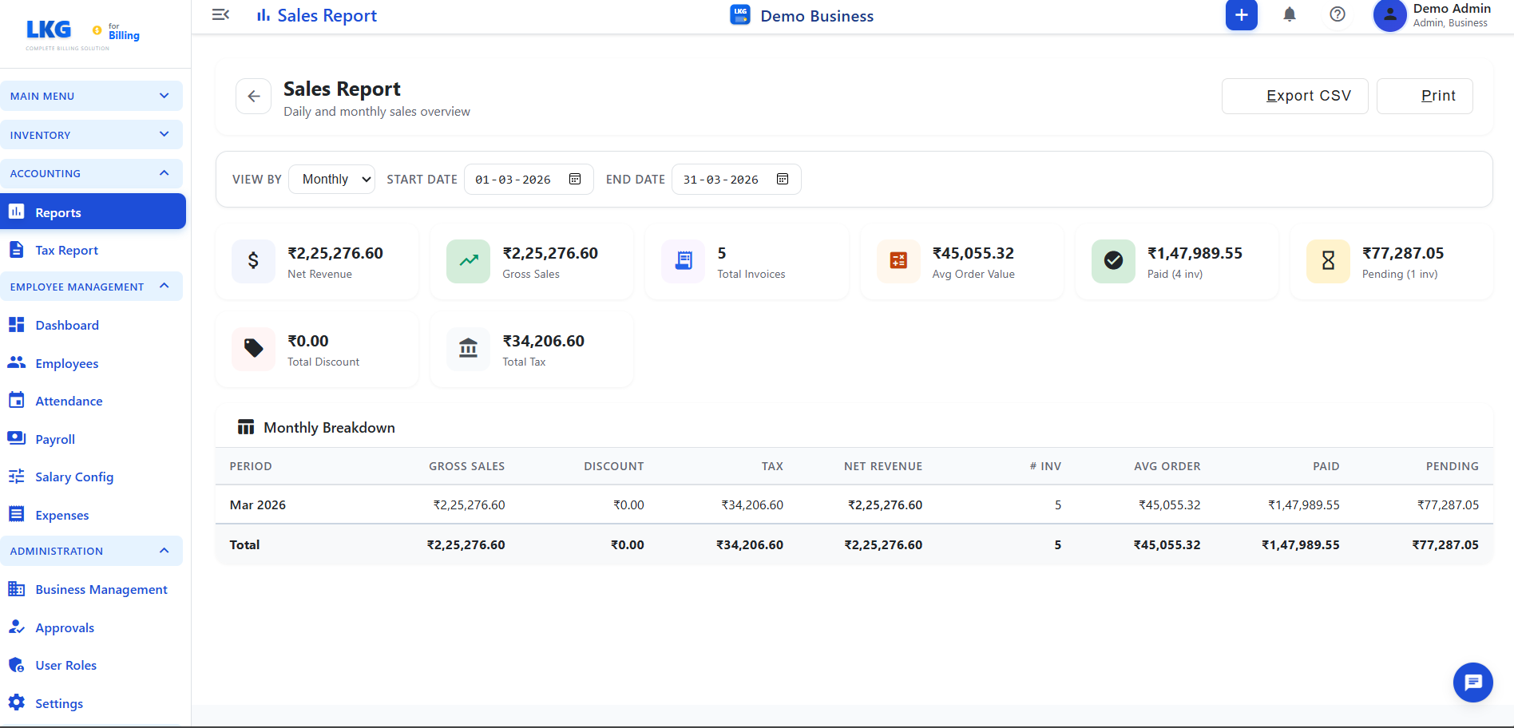
Task: Click the Paid (4 inv) label
Action: pyautogui.click(x=1175, y=274)
